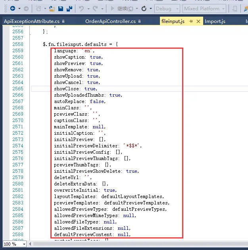Click 'allowedPreviewTypes: defaultPreviewTypes,' line
Screen dimensions: 248x250
pos(110,209)
